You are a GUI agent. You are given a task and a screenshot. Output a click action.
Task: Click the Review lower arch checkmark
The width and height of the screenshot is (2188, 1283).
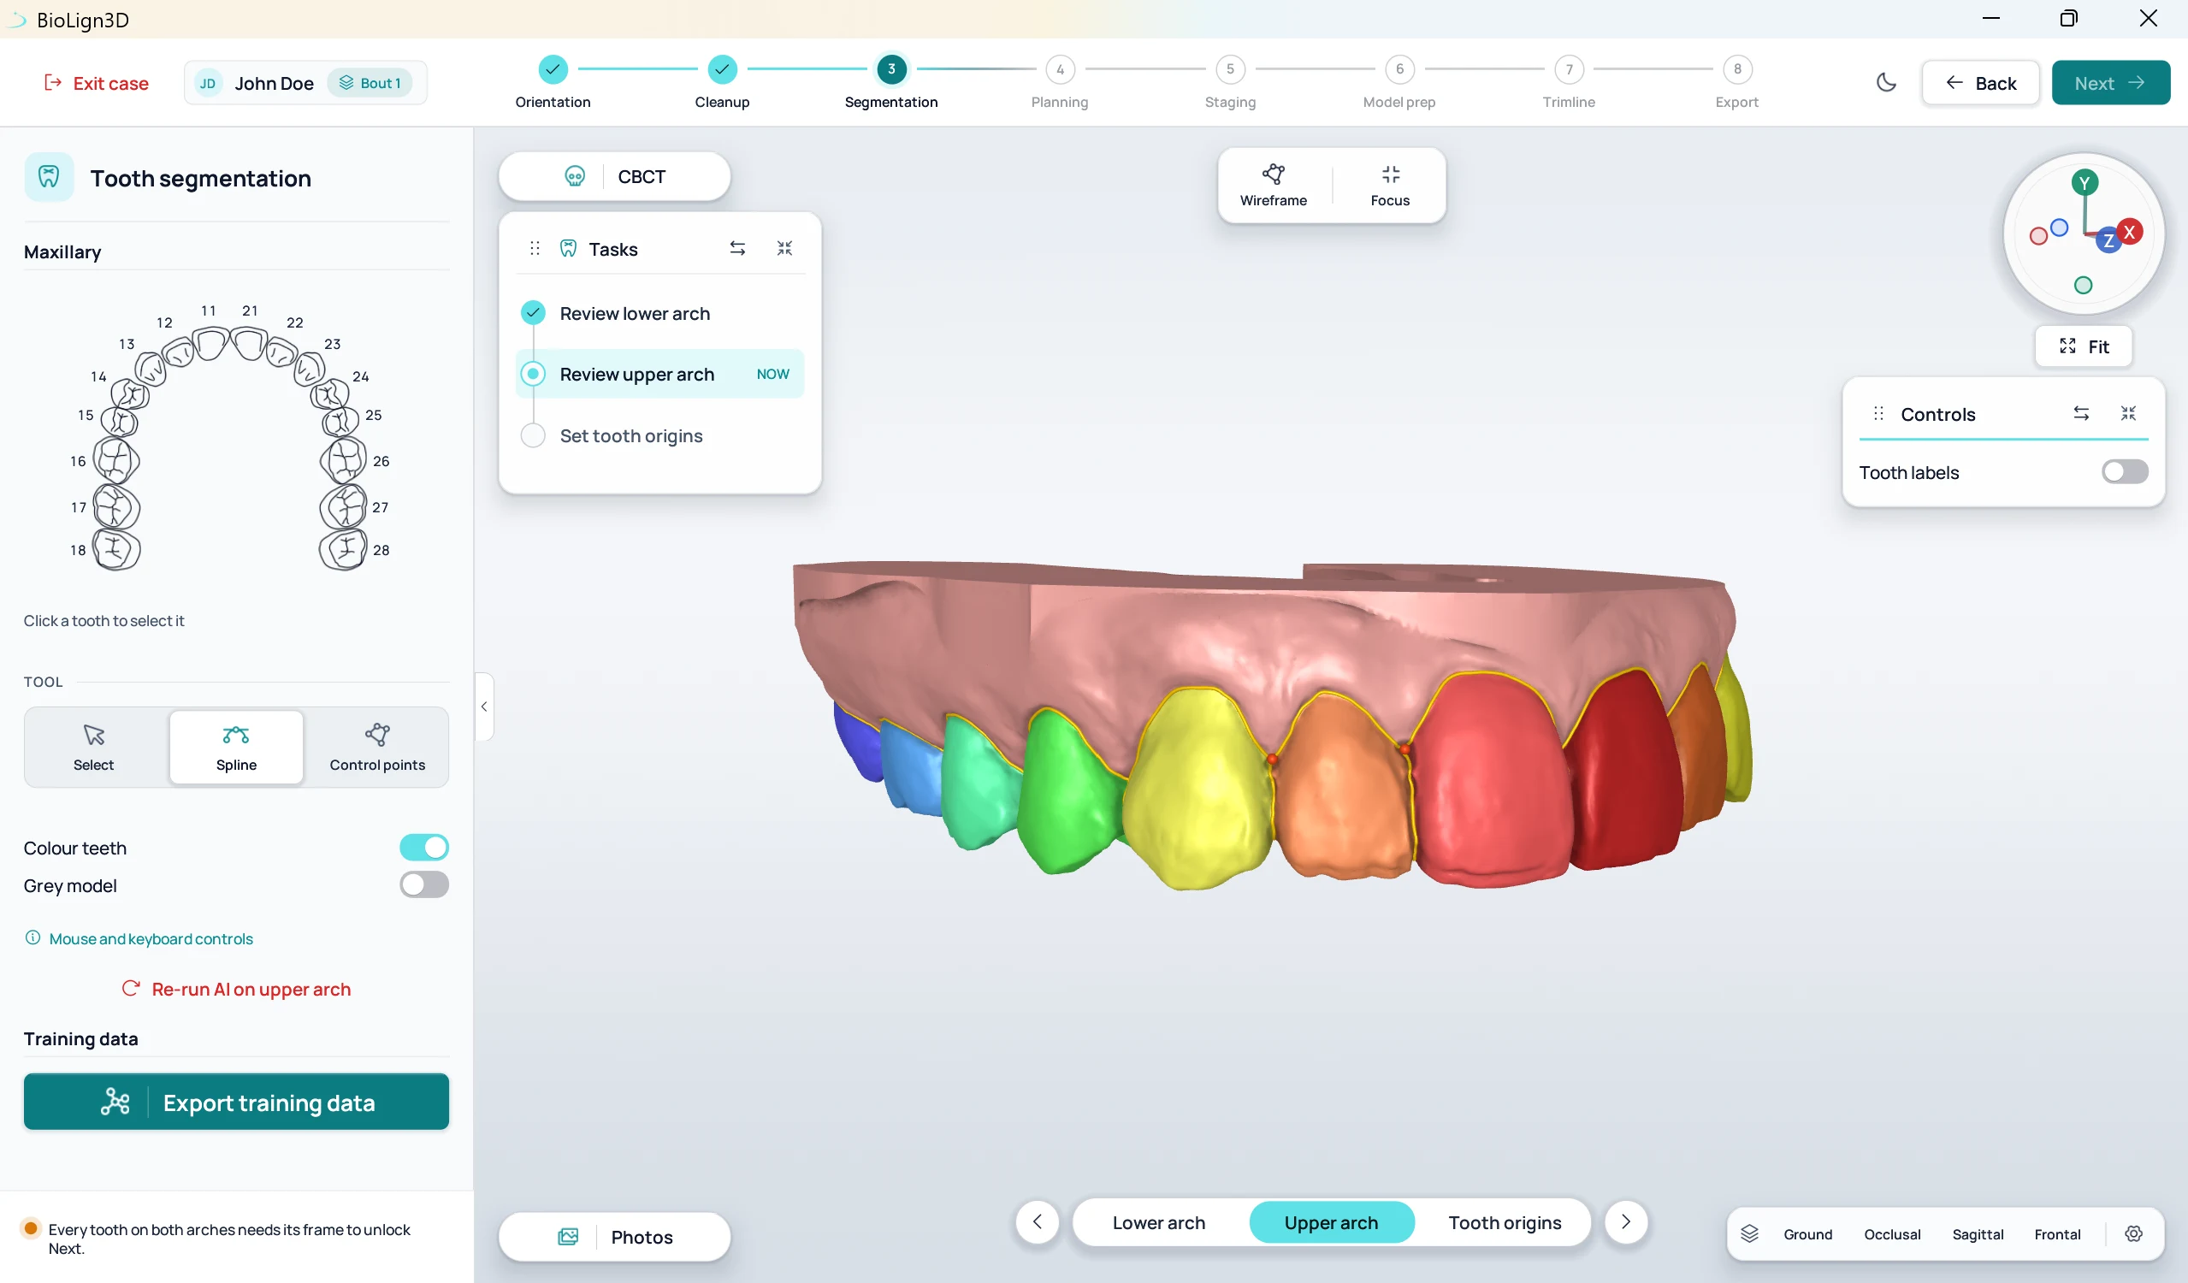[533, 312]
